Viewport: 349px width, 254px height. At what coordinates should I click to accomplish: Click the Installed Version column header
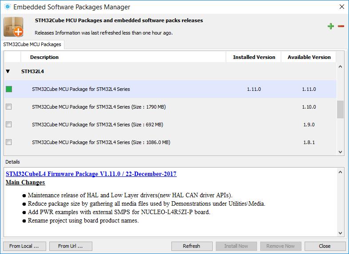pos(254,57)
